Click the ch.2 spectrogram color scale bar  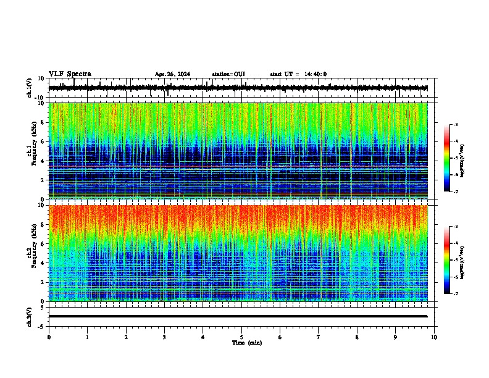pyautogui.click(x=447, y=260)
